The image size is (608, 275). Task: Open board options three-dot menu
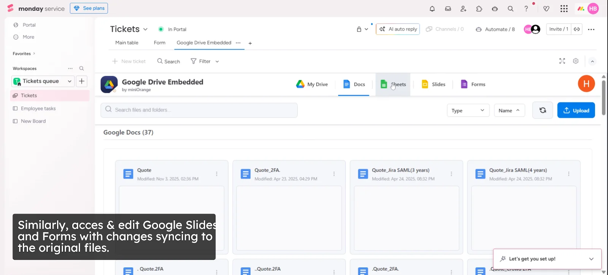tap(591, 29)
